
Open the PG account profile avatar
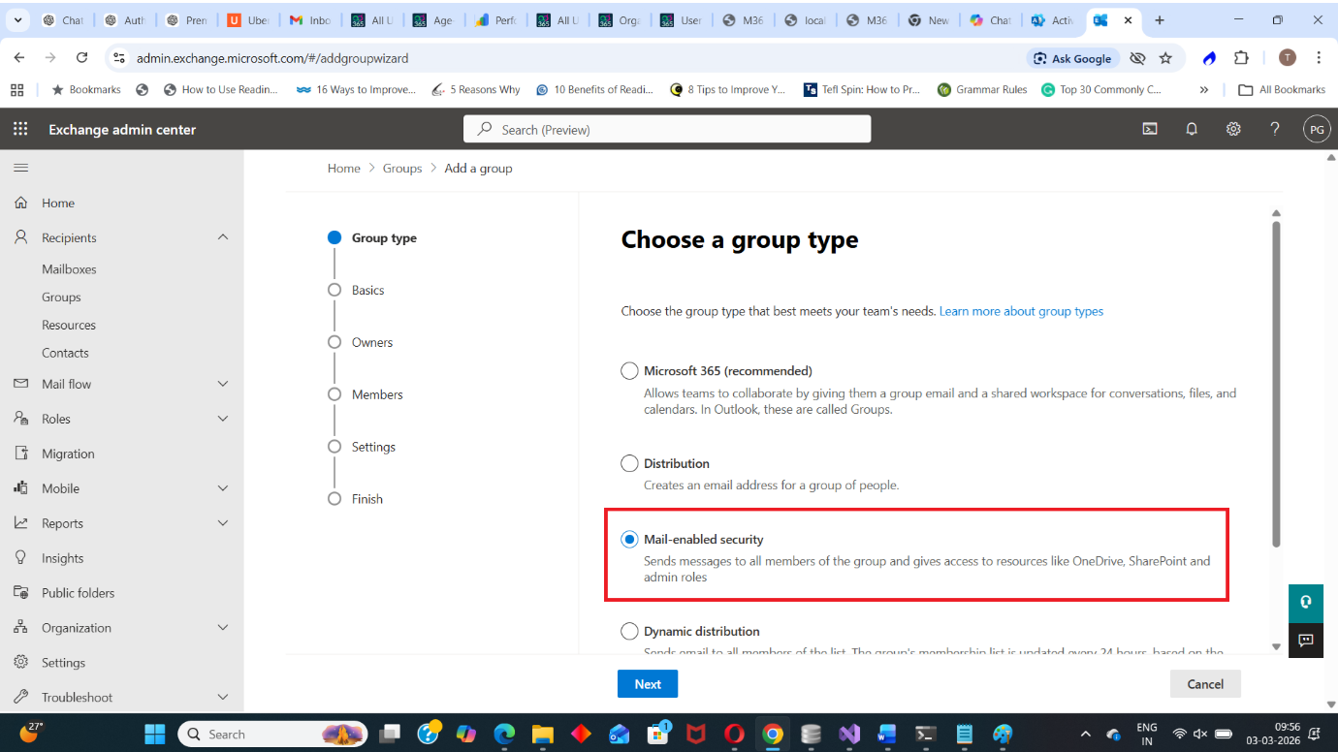[x=1316, y=129]
